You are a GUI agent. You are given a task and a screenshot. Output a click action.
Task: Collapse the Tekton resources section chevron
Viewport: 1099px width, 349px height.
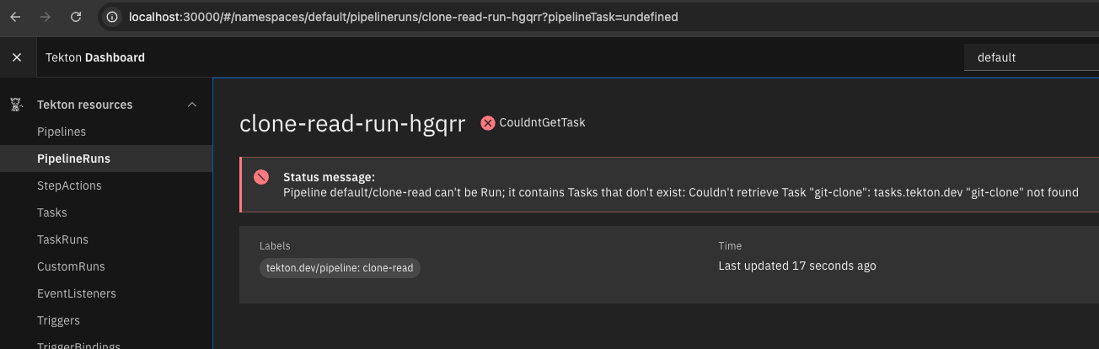pos(192,105)
